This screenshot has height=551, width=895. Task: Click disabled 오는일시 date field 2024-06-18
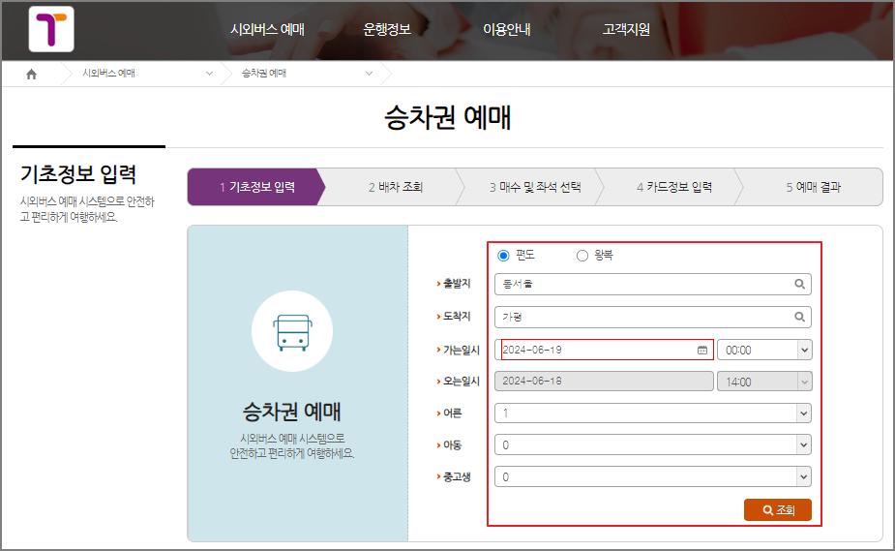pos(604,382)
